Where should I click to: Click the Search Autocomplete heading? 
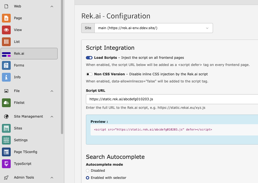click(x=115, y=157)
